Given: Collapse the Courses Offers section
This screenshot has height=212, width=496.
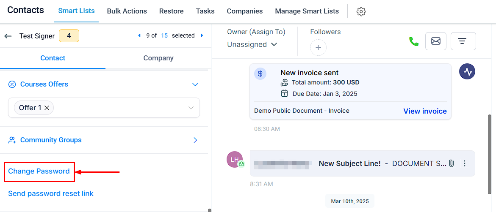Looking at the screenshot, I should [196, 84].
